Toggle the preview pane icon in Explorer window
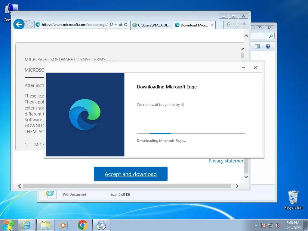This screenshot has width=308, height=231. click(257, 46)
